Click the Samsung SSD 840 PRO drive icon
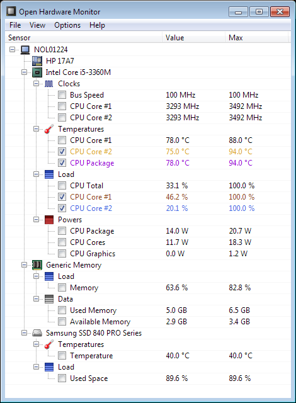Image resolution: width=296 pixels, height=403 pixels. pyautogui.click(x=37, y=333)
